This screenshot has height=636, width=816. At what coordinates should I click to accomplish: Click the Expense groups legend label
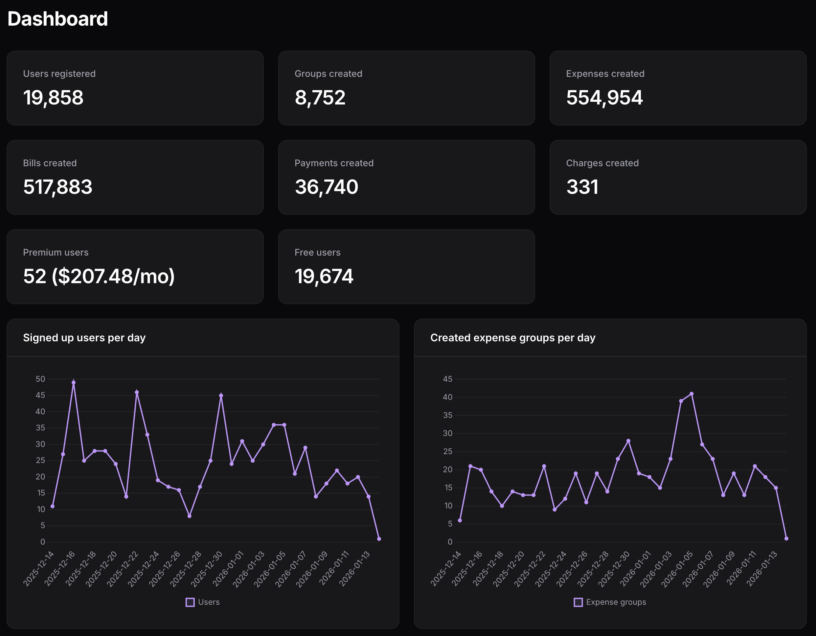[x=616, y=602]
